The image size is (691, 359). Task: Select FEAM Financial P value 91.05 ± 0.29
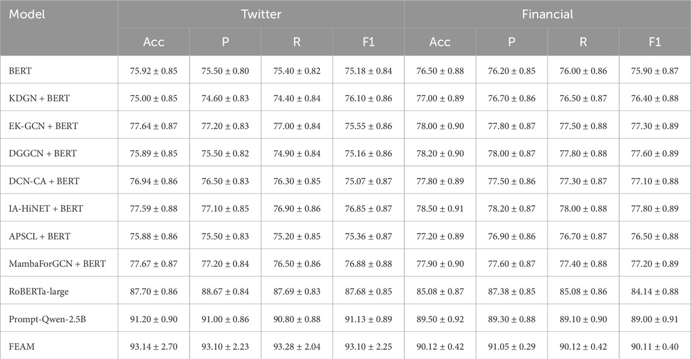[x=511, y=346]
